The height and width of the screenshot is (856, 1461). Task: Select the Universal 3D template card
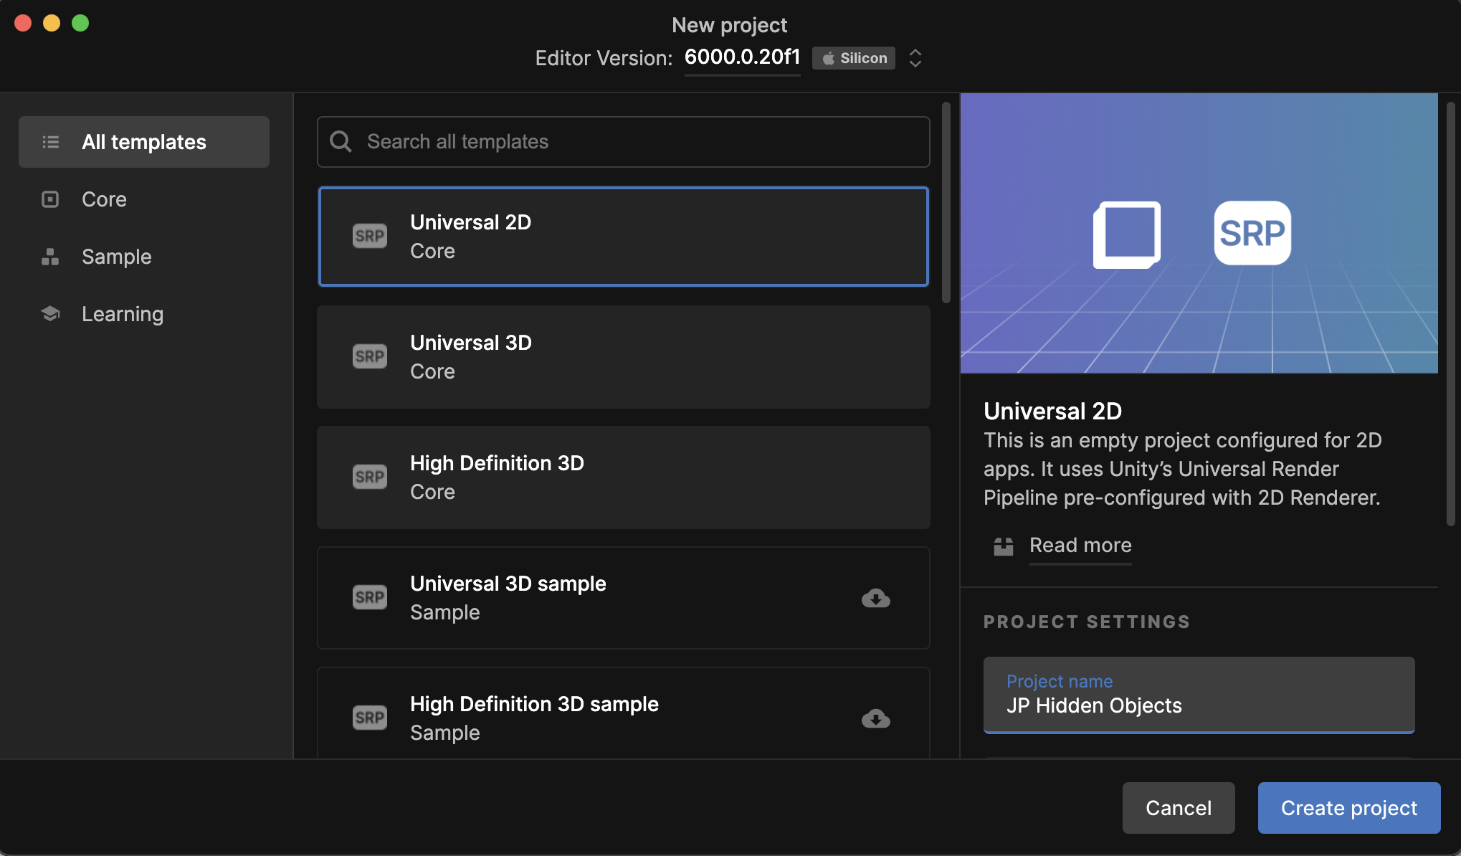tap(624, 357)
